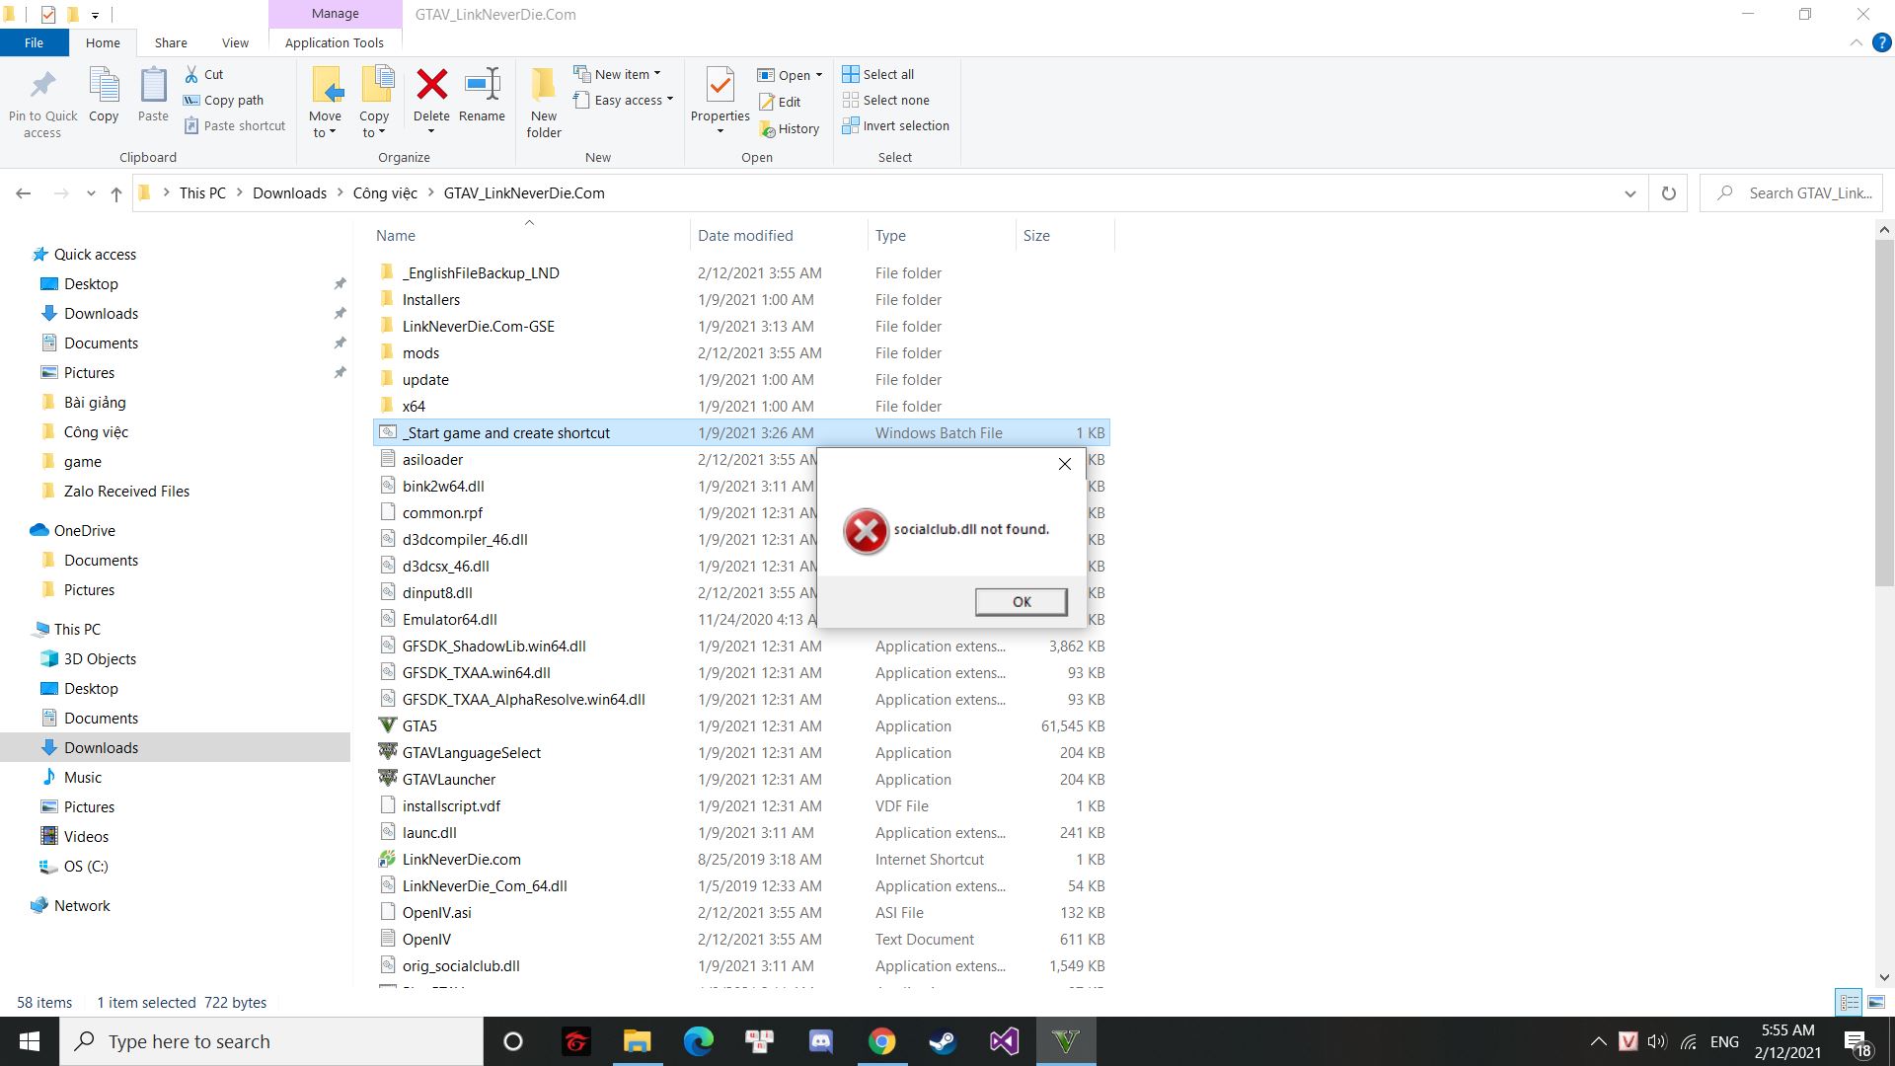This screenshot has height=1066, width=1895.
Task: Click the GTAVLanguageSelect application icon
Action: pos(388,752)
